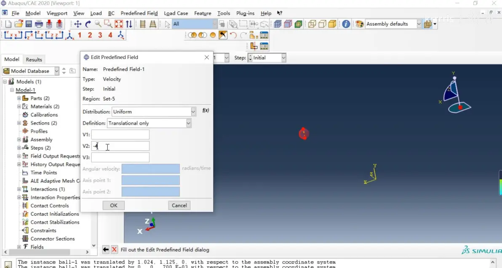Click the Undo arrow icon

233,35
